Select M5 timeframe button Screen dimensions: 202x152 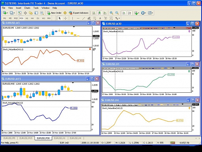[10, 18]
